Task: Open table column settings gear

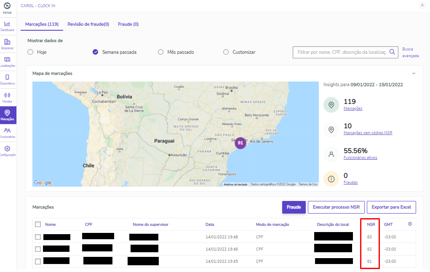Action: [x=410, y=224]
